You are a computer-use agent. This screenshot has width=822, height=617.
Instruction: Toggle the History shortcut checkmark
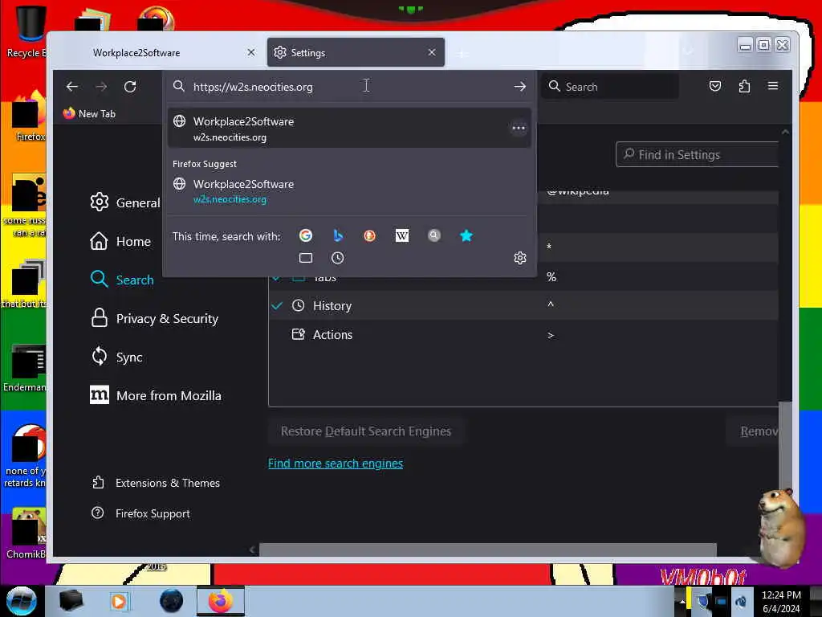coord(277,305)
